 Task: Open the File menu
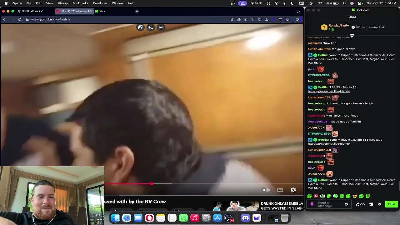tap(29, 3)
